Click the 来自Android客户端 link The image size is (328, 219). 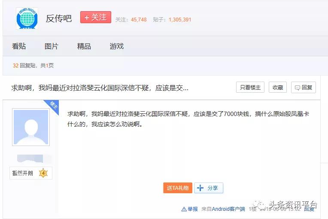click(x=223, y=209)
